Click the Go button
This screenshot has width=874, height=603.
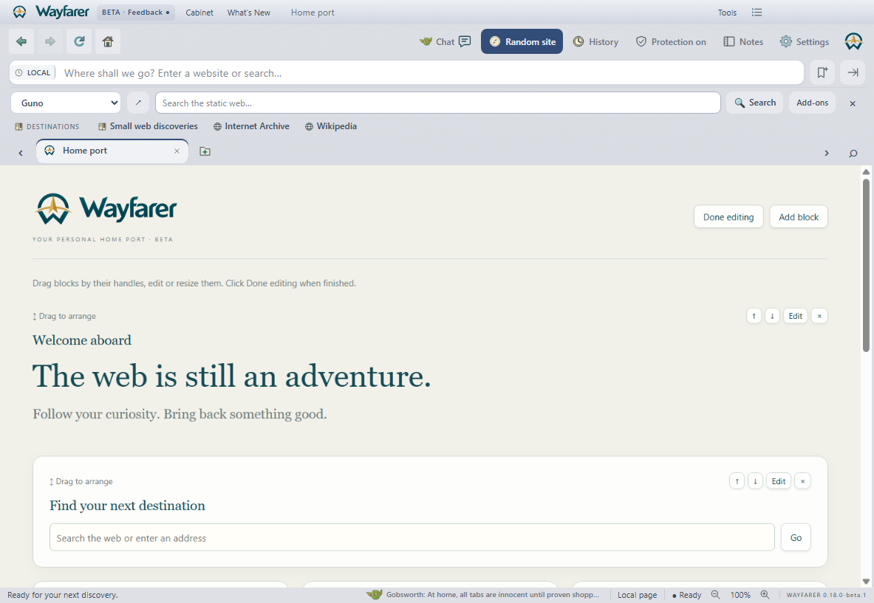tap(796, 537)
